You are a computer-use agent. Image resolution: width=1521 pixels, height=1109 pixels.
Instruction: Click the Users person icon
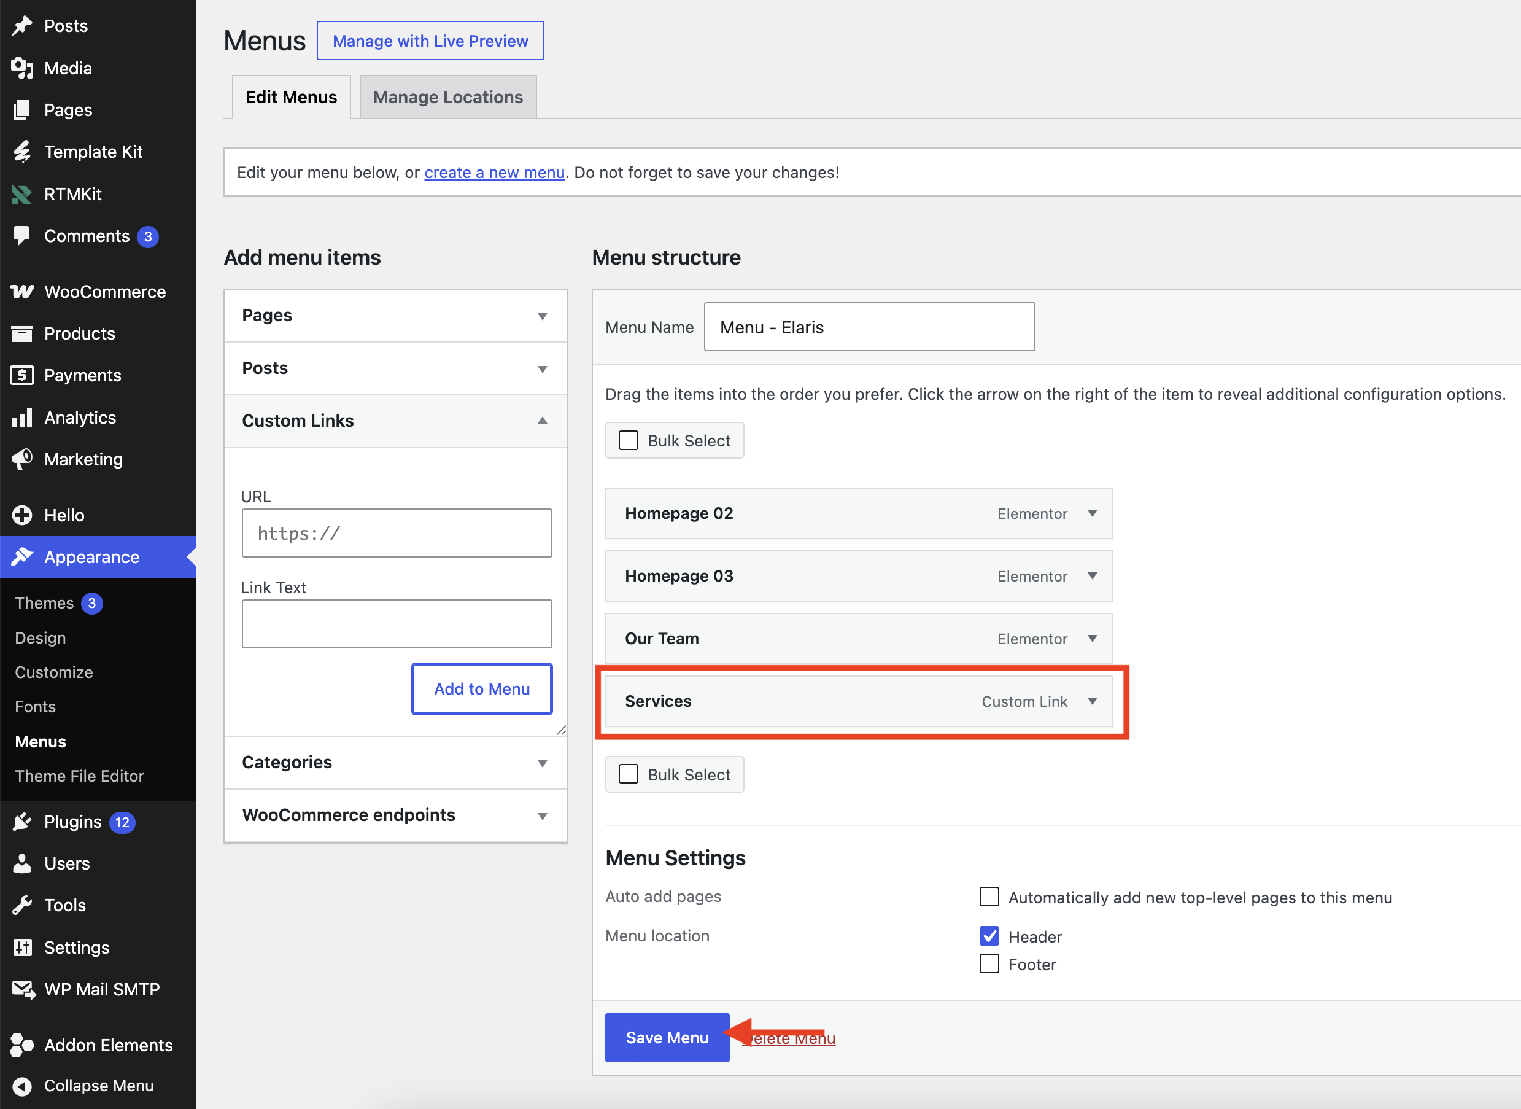click(22, 863)
